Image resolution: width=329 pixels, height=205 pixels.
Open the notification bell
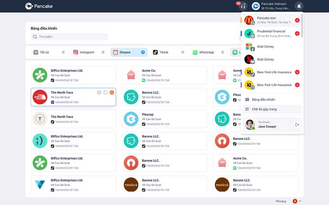[x=299, y=6]
